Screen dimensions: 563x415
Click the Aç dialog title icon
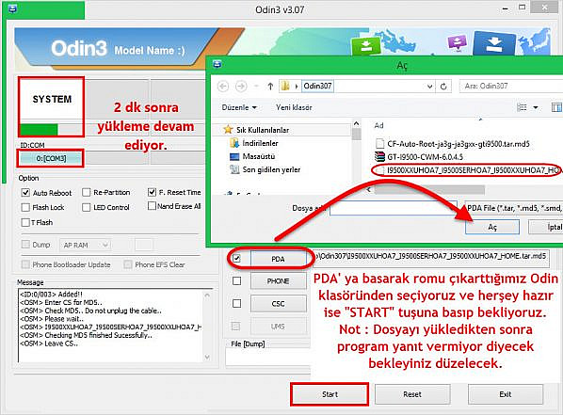point(217,64)
